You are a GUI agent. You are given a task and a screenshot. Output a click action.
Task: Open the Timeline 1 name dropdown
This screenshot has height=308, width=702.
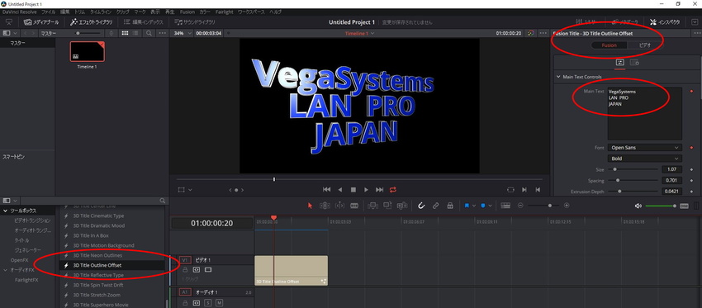[359, 33]
